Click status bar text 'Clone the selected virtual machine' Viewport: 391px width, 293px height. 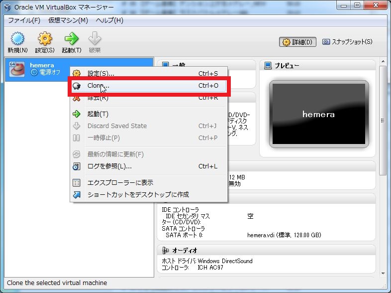57,283
